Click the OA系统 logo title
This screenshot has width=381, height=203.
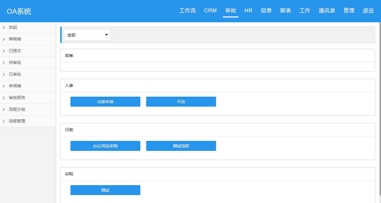19,11
